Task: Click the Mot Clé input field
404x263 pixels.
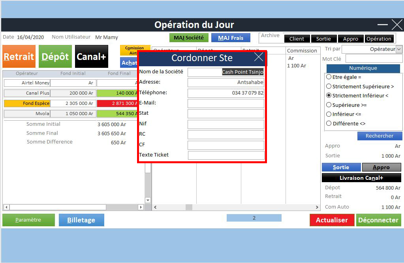Action: click(x=374, y=59)
